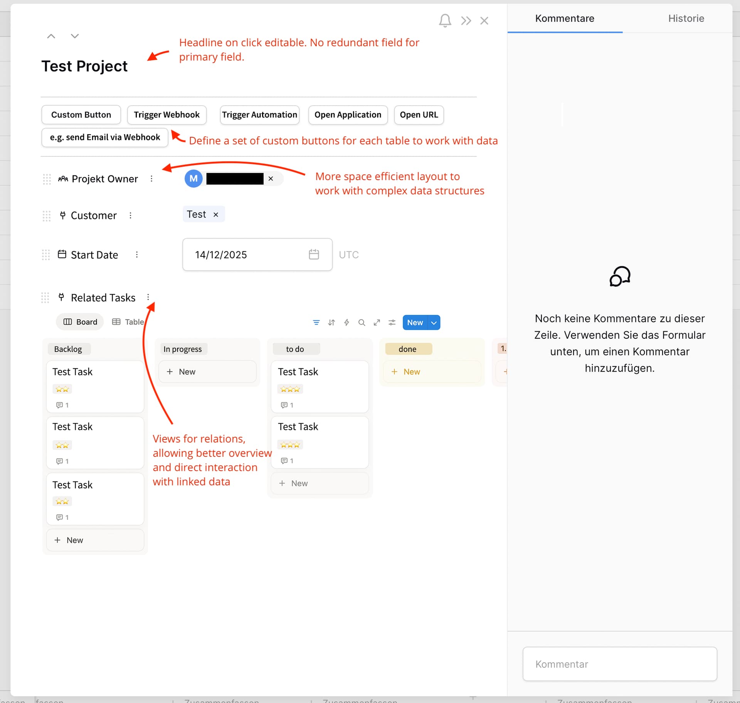Open the New button dropdown arrow

(434, 323)
